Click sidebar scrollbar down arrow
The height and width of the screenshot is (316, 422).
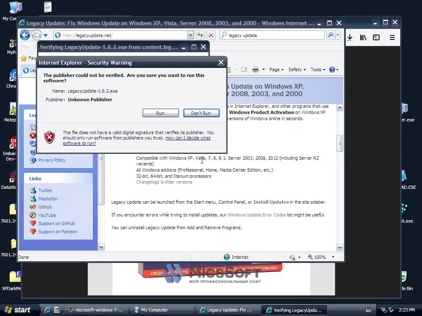click(101, 247)
